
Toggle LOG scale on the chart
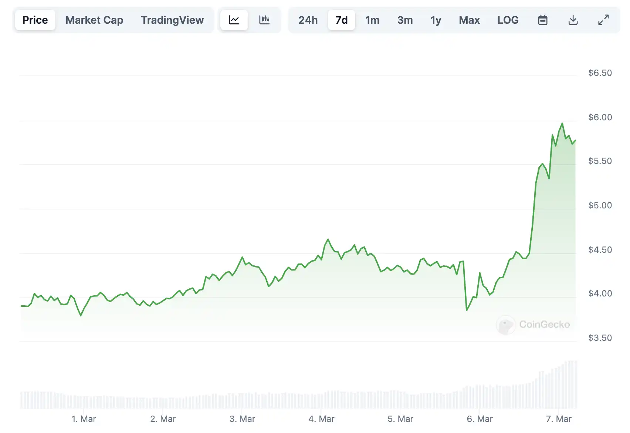508,20
